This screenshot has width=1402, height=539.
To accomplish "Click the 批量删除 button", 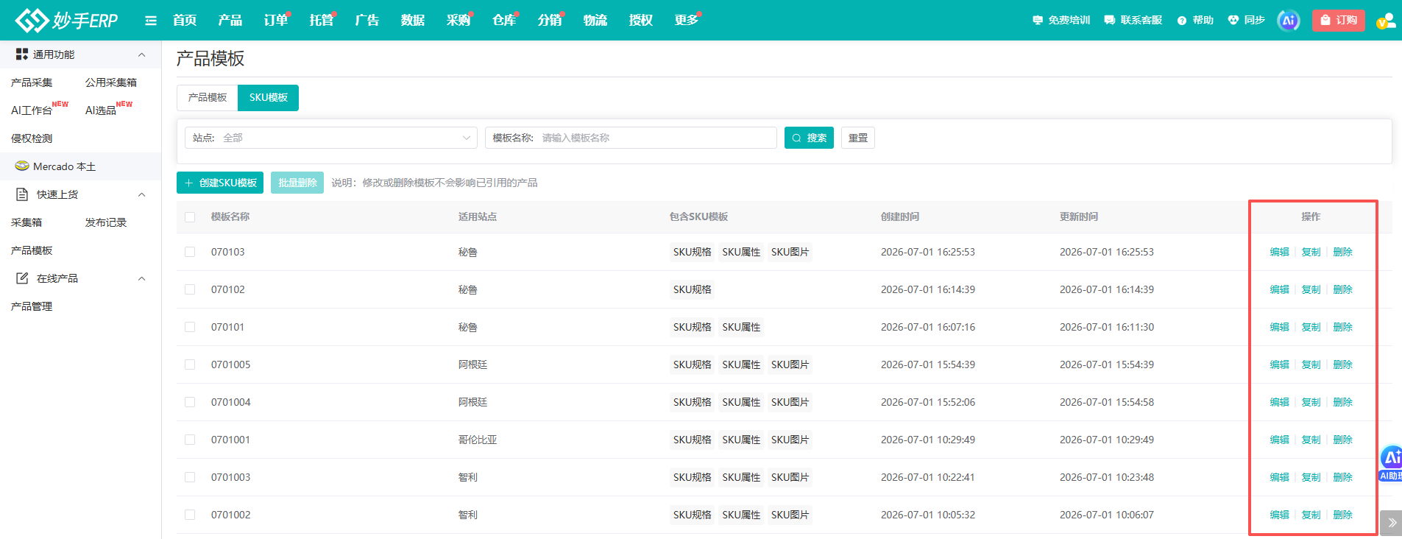I will point(297,183).
